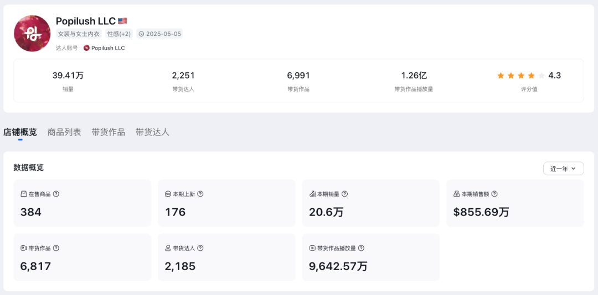Screen dimensions: 598x295
Task: Click question mark next to 本期销量
Action: pos(344,194)
